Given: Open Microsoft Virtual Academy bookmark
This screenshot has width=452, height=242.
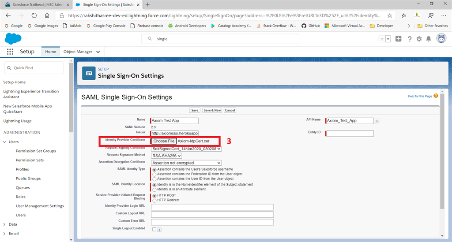Looking at the screenshot, I should pos(345,26).
